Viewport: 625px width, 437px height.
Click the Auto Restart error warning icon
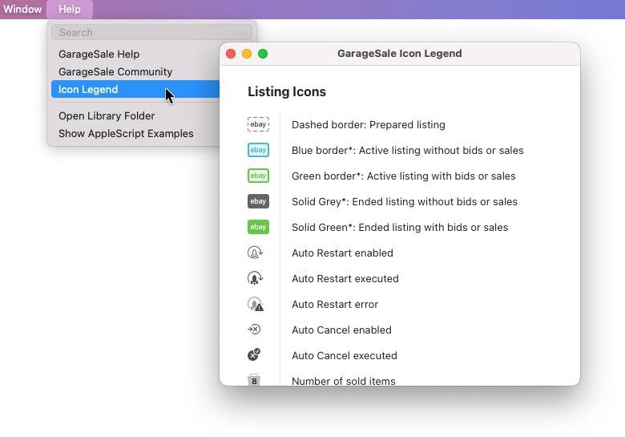tap(255, 304)
